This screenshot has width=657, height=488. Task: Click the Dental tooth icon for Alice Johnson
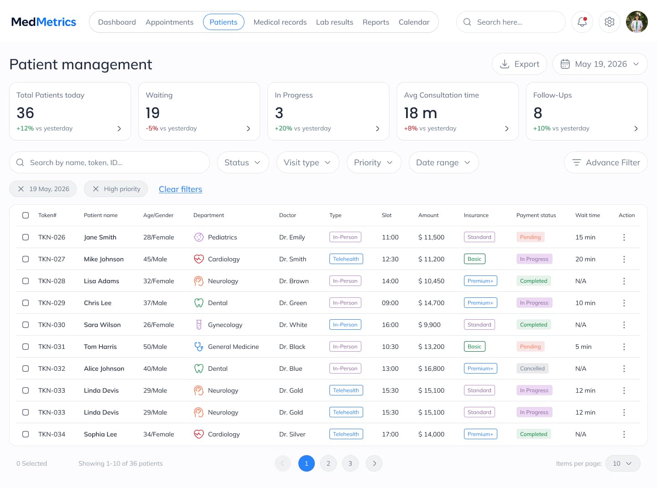(x=198, y=369)
